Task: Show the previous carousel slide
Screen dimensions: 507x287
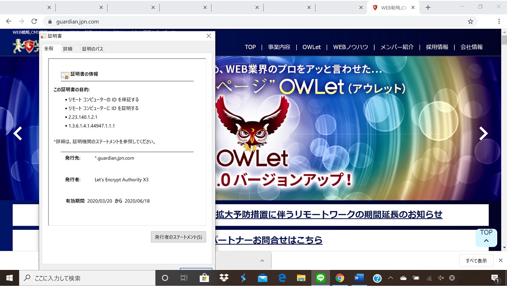Action: tap(17, 133)
